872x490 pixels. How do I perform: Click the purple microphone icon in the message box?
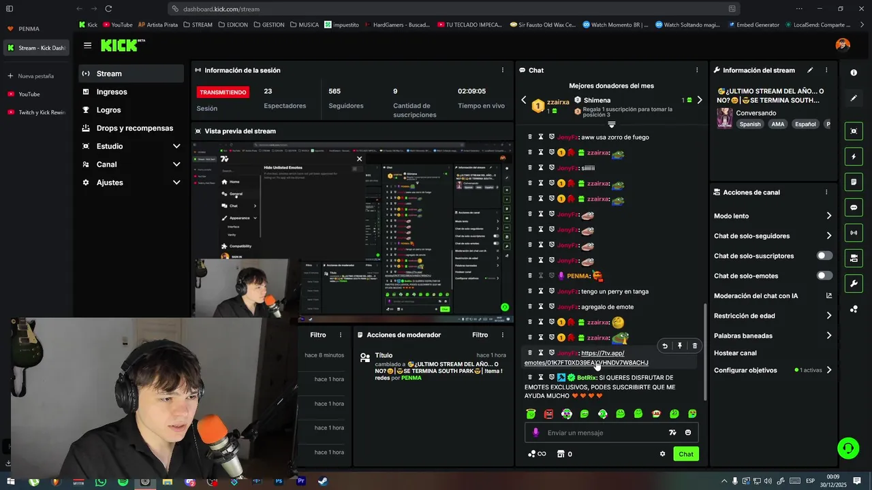pyautogui.click(x=535, y=433)
